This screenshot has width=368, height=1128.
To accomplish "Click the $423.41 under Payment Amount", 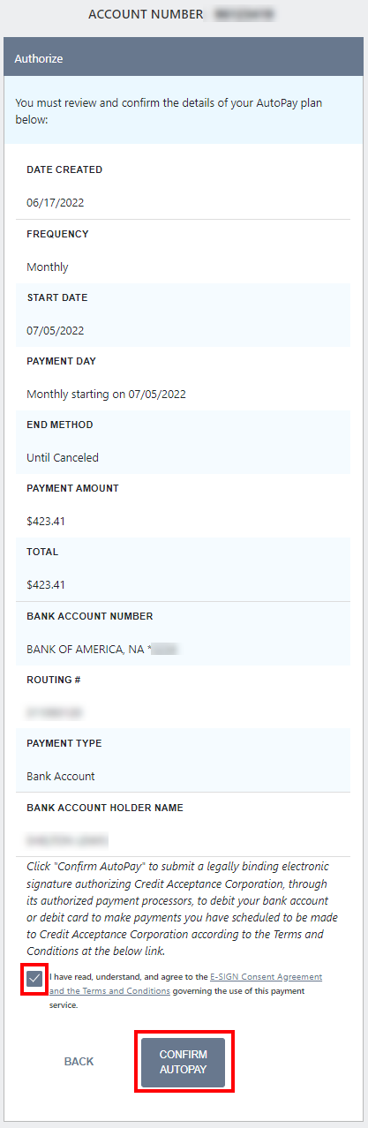I will pos(46,521).
